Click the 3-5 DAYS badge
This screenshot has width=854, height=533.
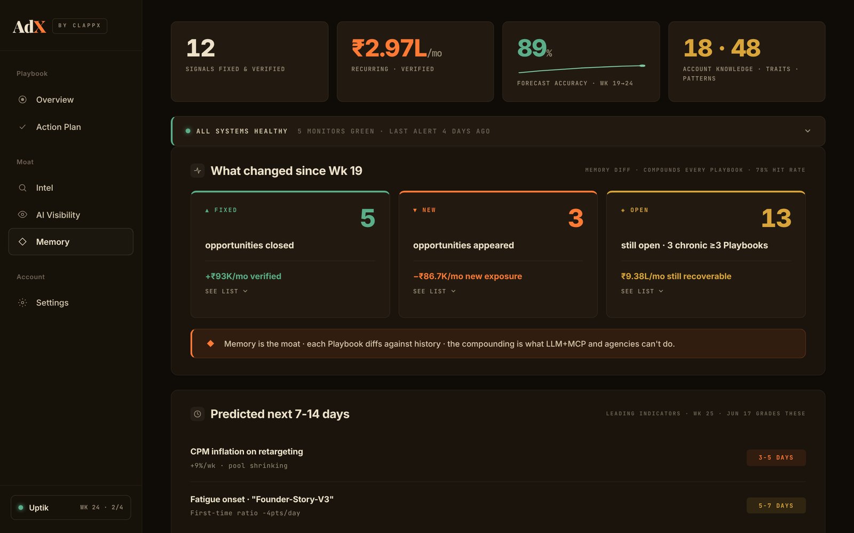click(776, 458)
